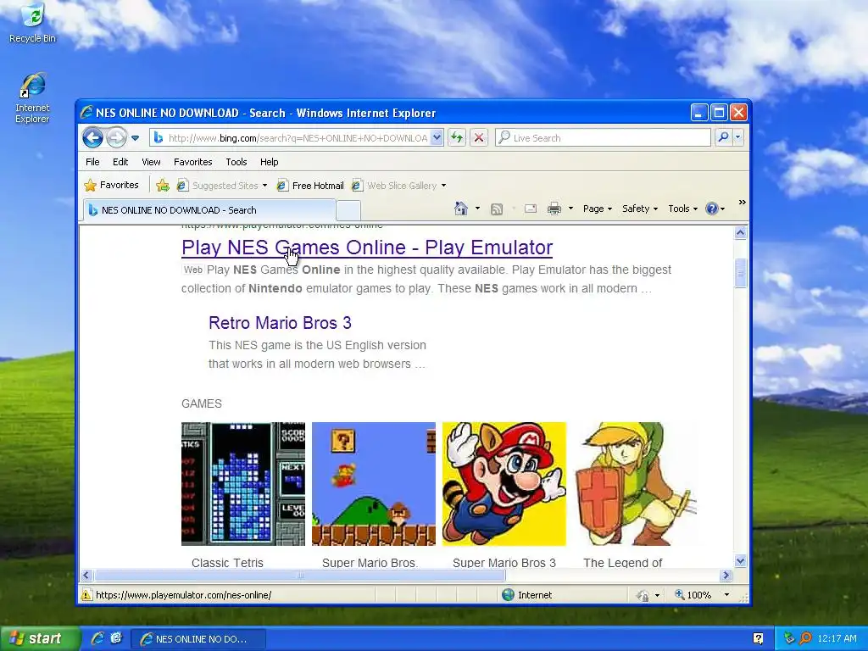Open the Page command bar menu
Screen dimensions: 868x651
tap(598, 209)
